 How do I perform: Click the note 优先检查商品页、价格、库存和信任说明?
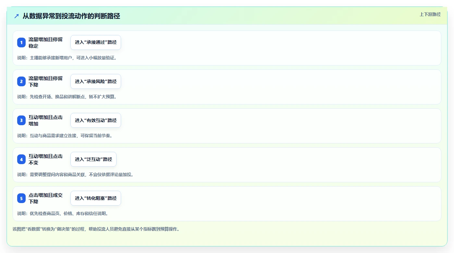[63, 213]
